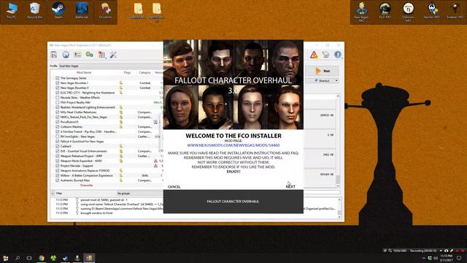The image size is (467, 263).
Task: Sort by Mod Name column header
Action: 84,72
